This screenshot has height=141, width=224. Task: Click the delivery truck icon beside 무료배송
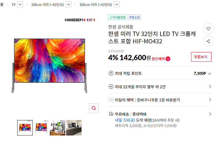(111, 114)
